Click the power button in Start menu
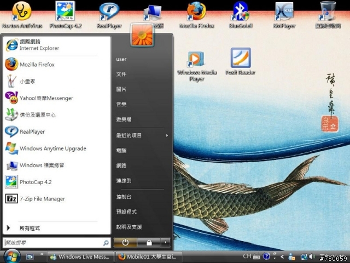 [x=125, y=242]
